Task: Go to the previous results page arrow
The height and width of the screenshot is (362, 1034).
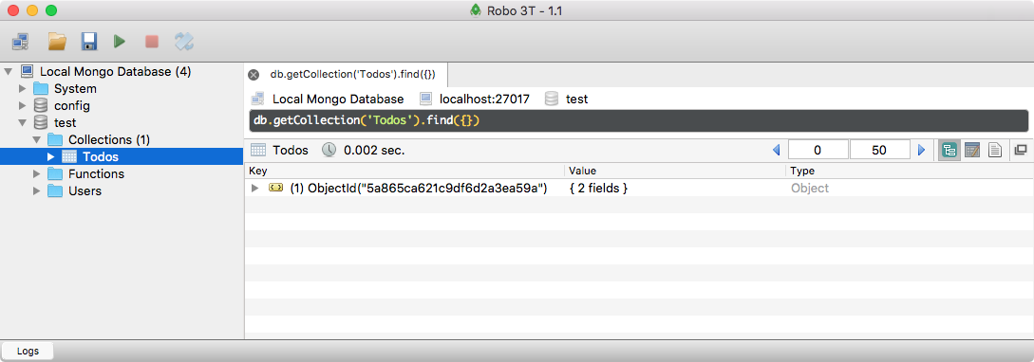Action: (776, 150)
